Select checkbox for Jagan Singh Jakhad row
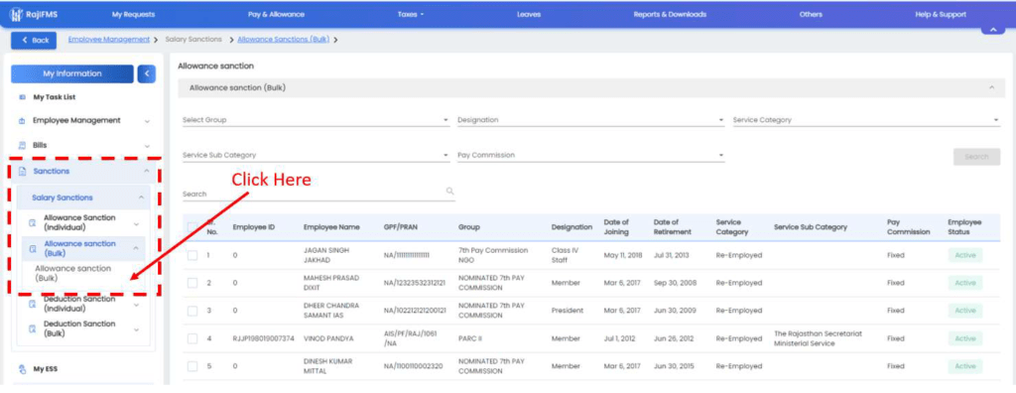Viewport: 1016px width, 393px height. coord(192,255)
